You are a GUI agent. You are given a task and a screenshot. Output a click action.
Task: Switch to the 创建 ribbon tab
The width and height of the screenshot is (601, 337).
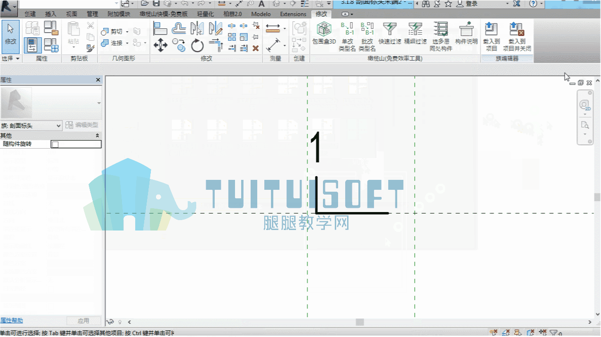tap(30, 14)
